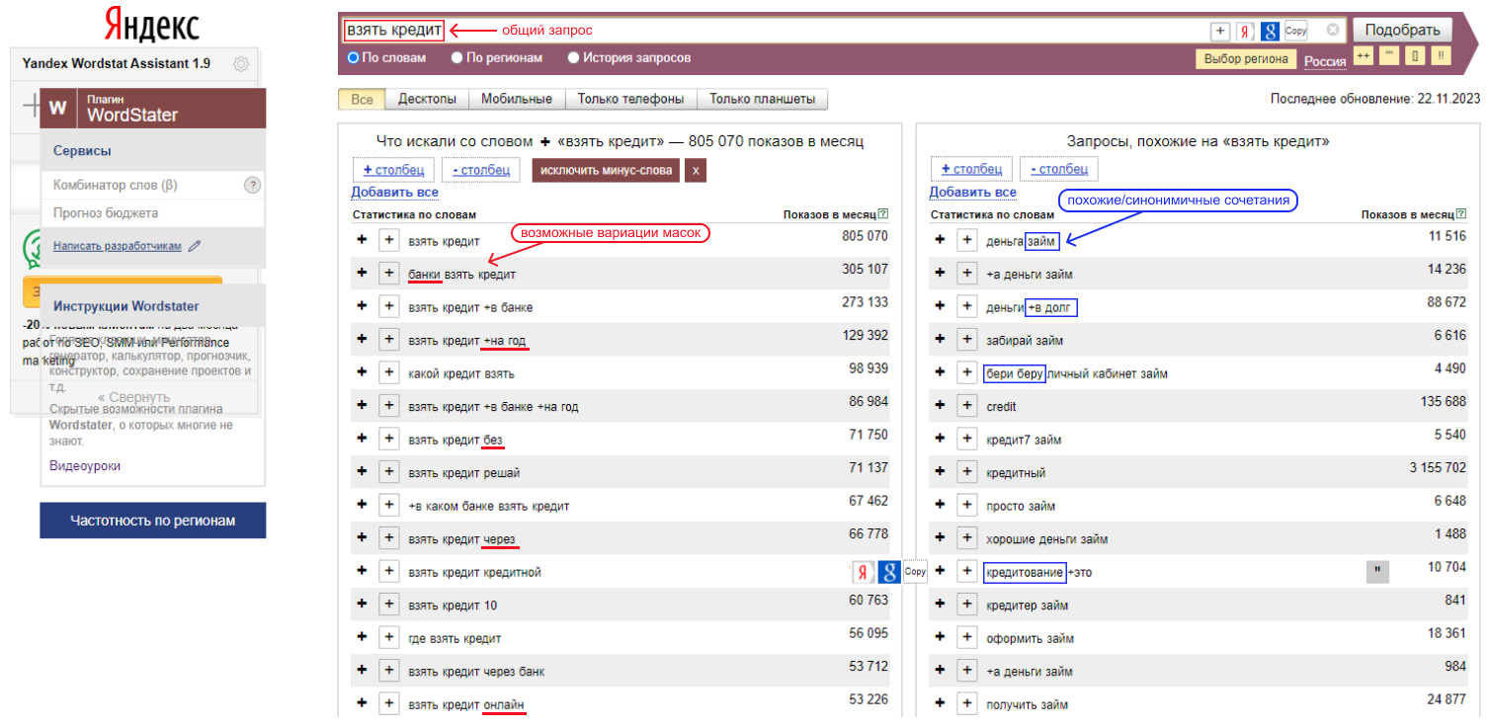Apply the square brackets operator button
The width and height of the screenshot is (1490, 728).
pyautogui.click(x=1415, y=56)
